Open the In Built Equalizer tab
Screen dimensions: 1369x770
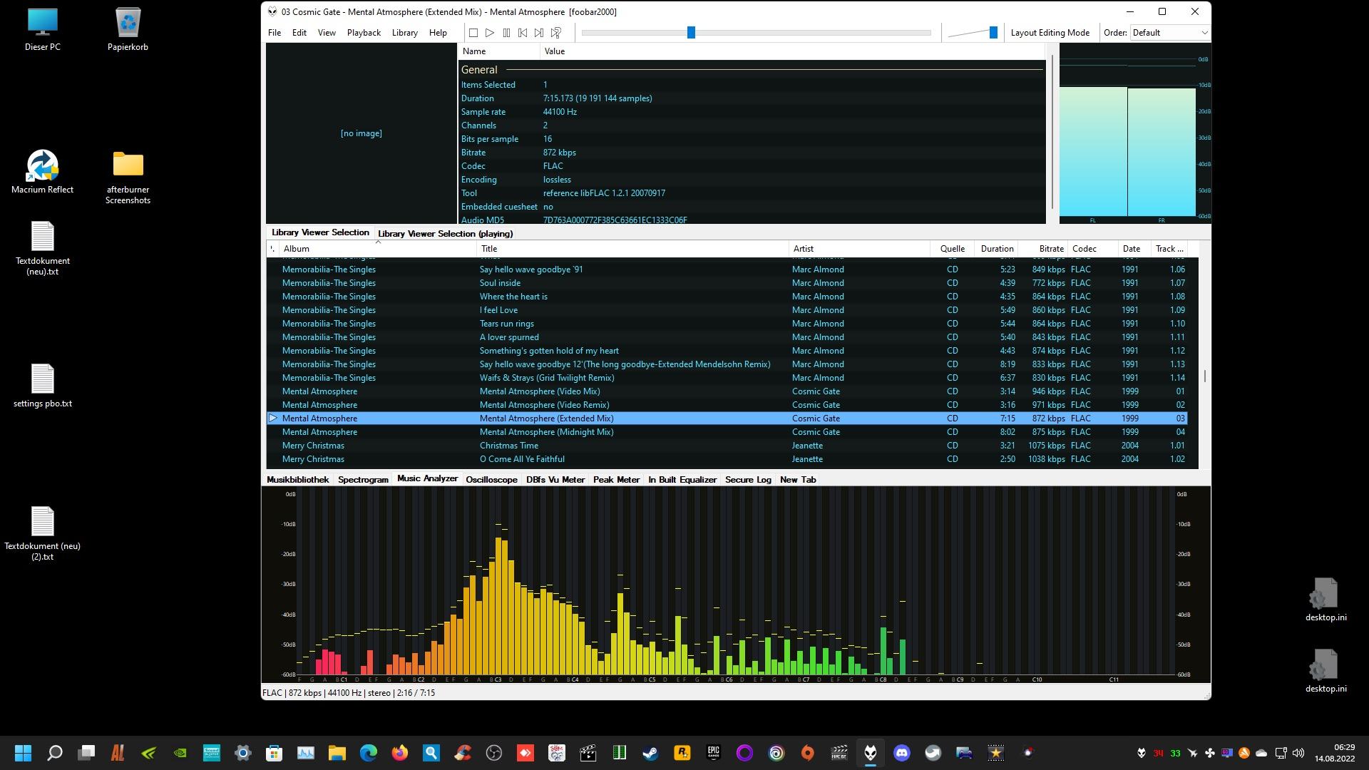point(682,480)
